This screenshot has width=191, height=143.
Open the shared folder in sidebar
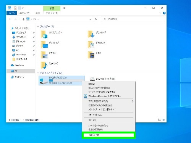[20, 59]
